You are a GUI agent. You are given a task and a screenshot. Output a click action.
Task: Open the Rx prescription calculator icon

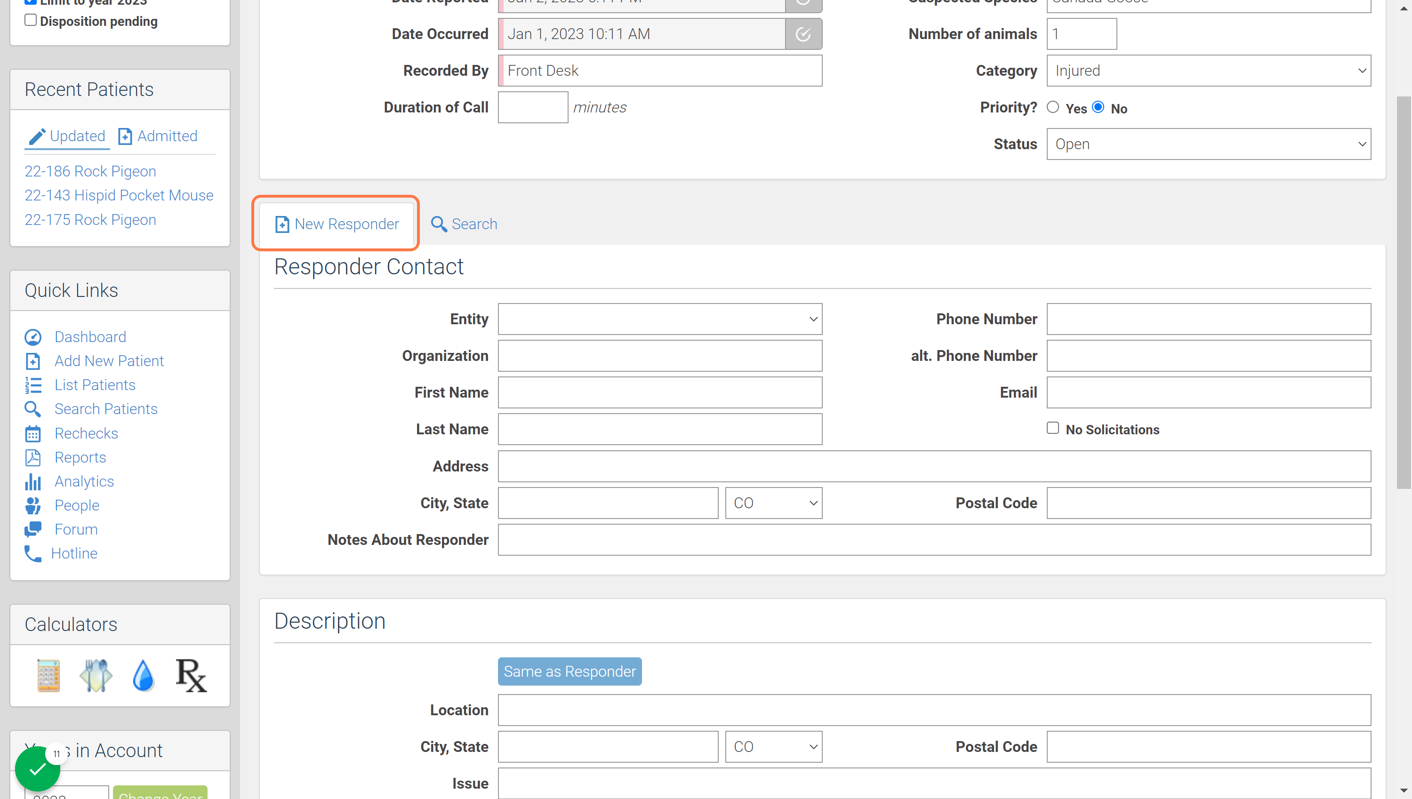tap(191, 675)
